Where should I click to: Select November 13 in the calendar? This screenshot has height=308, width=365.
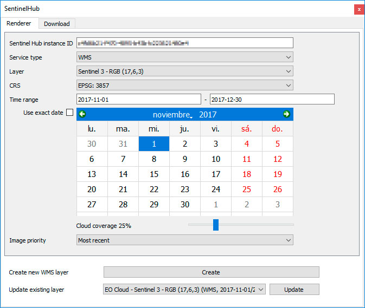click(x=92, y=174)
